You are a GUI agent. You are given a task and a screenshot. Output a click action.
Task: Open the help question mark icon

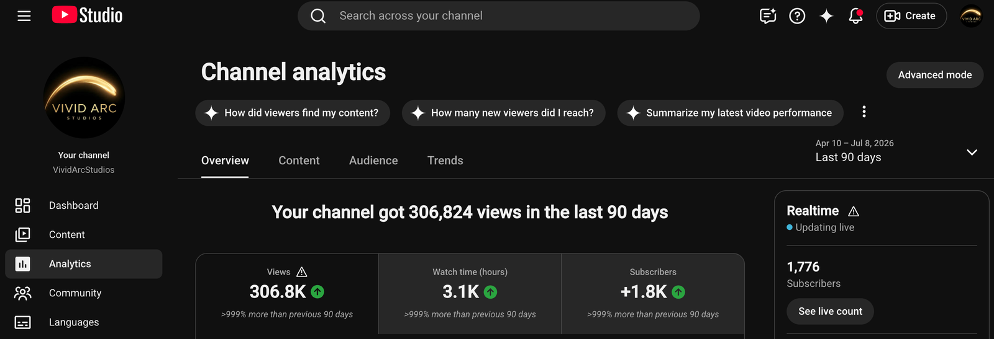tap(797, 16)
